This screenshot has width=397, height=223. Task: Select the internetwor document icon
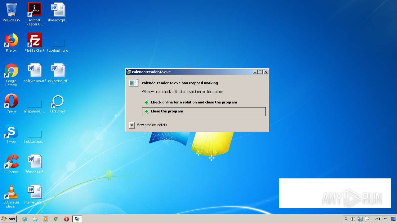click(x=34, y=195)
